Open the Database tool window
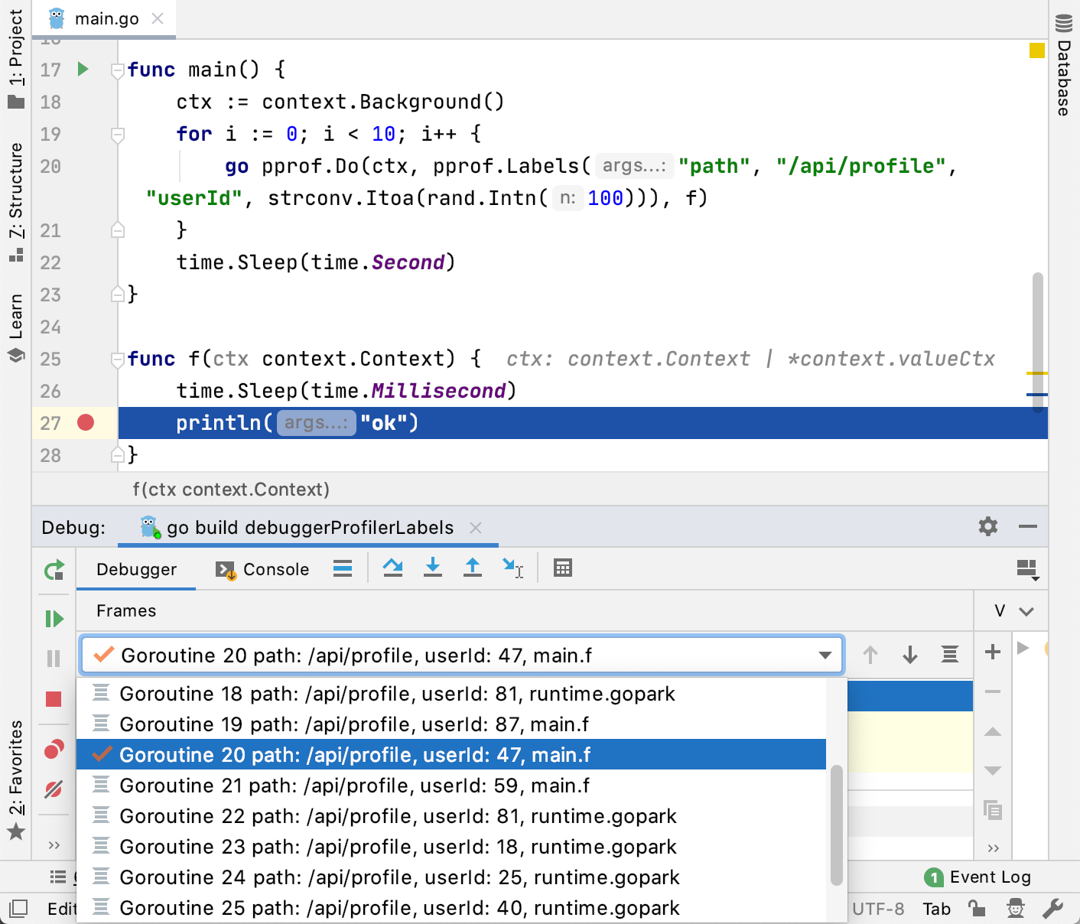Image resolution: width=1080 pixels, height=924 pixels. coord(1064,66)
